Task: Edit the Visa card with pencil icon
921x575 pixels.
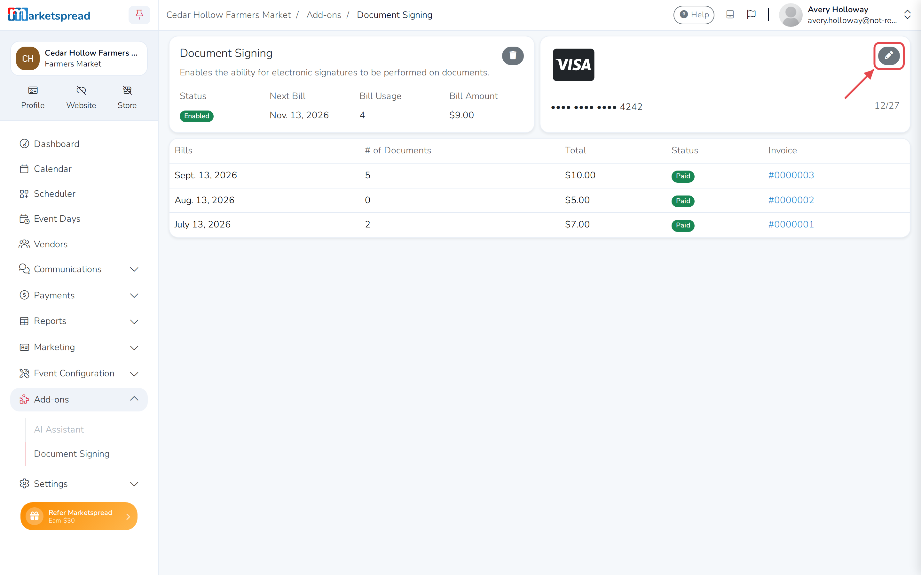Action: [x=889, y=56]
